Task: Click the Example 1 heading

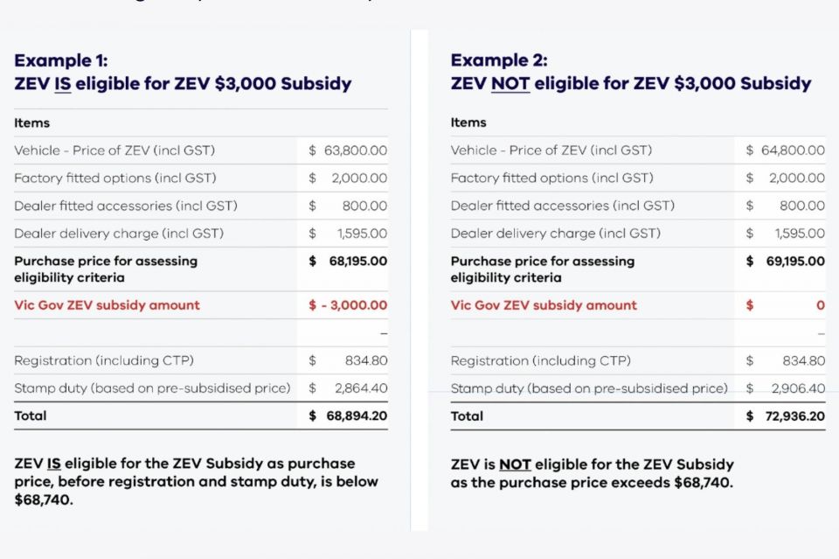Action: [x=183, y=73]
